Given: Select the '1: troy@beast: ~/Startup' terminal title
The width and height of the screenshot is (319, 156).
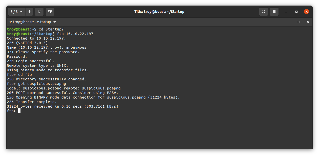Looking at the screenshot, I should tap(30, 22).
